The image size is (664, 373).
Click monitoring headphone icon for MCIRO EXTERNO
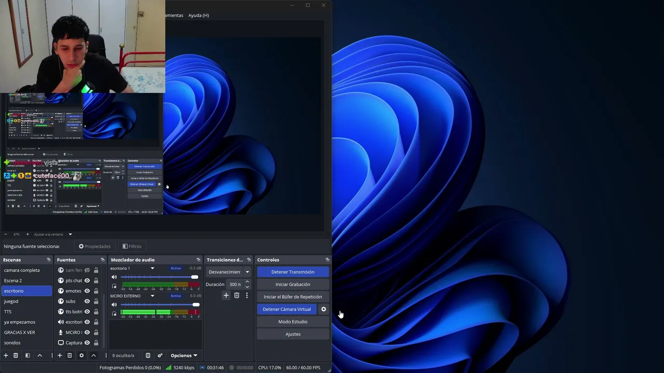click(x=114, y=313)
